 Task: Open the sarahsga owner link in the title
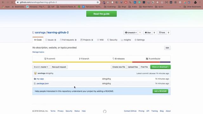point(40,32)
